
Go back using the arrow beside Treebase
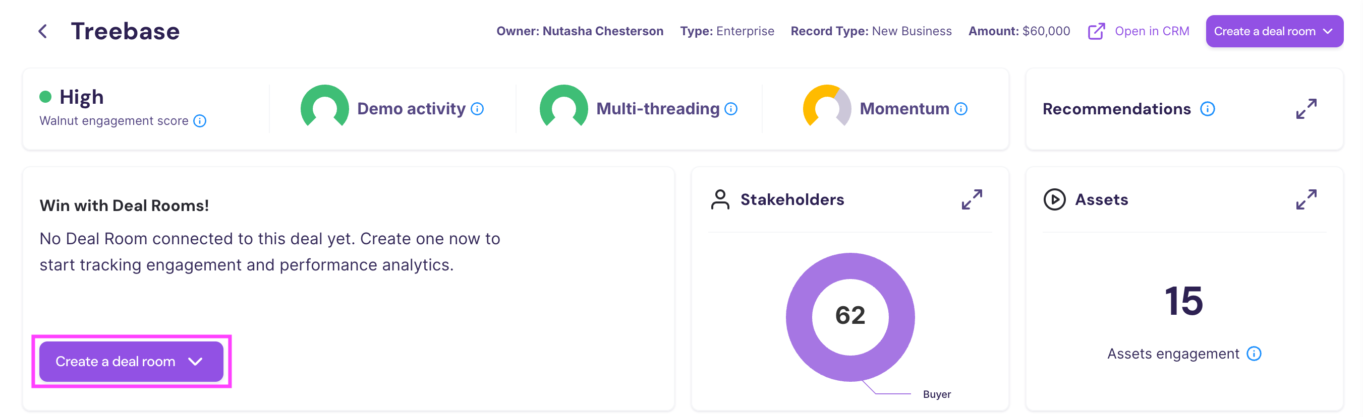tap(43, 31)
